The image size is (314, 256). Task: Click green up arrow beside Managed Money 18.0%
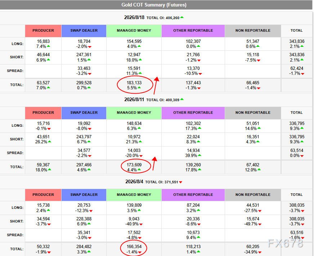pos(140,60)
